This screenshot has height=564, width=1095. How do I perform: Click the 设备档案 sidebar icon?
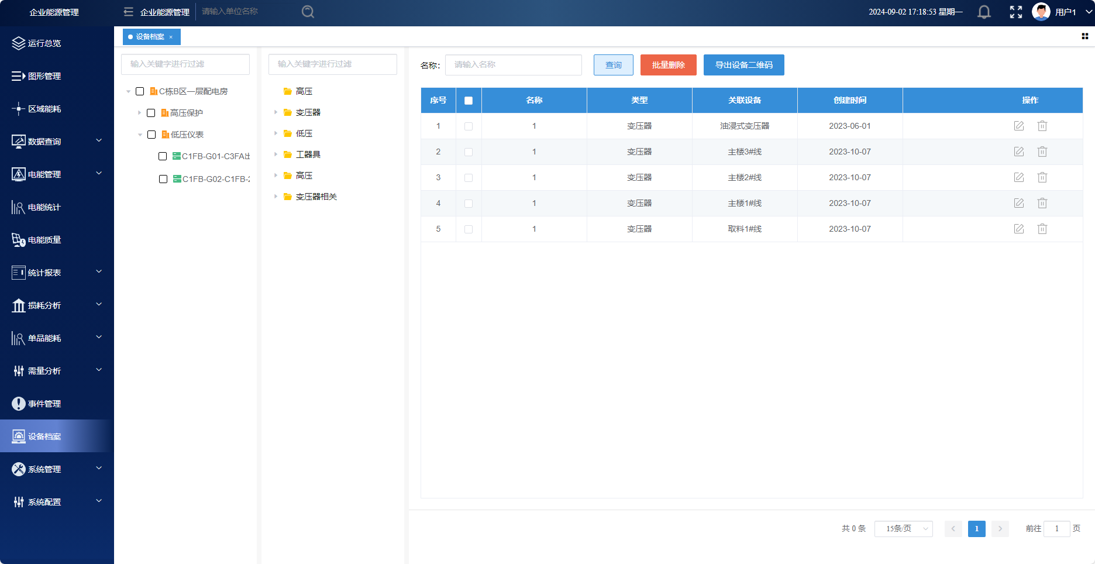19,436
